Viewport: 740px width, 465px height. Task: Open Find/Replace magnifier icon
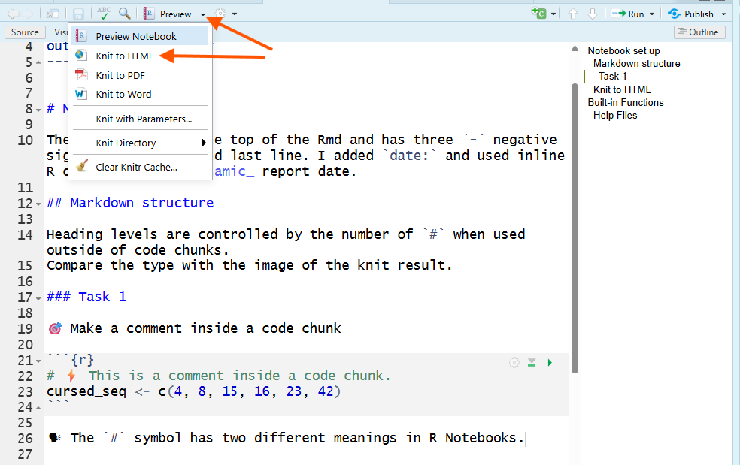pos(125,14)
